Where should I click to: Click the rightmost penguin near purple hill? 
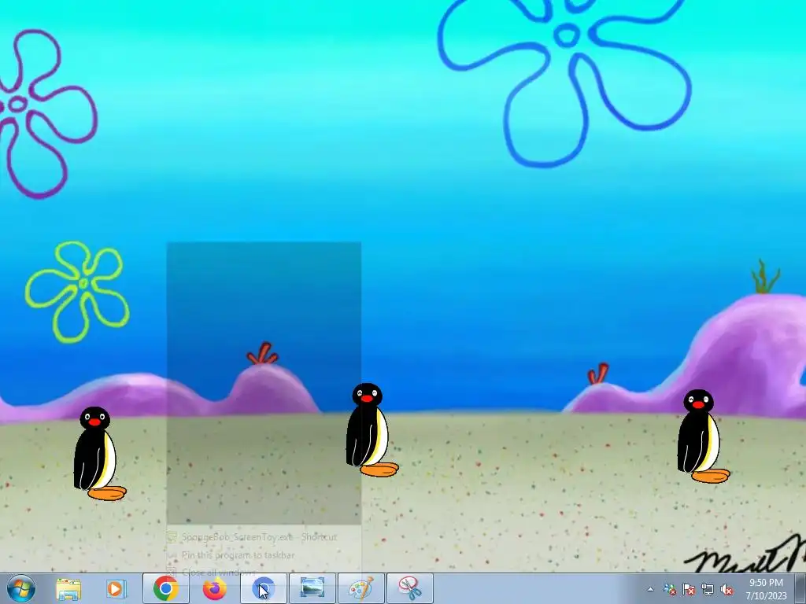click(703, 436)
